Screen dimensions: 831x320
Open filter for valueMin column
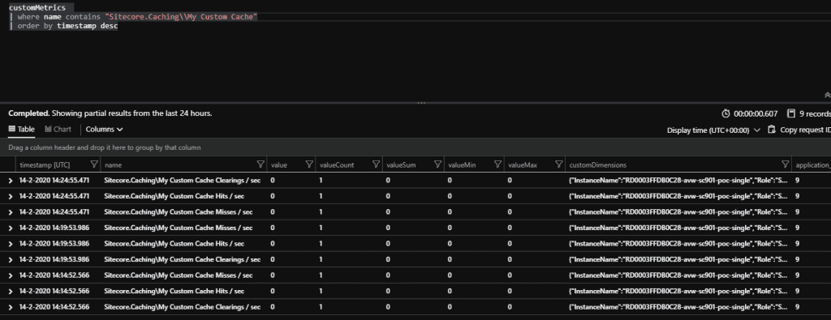497,165
